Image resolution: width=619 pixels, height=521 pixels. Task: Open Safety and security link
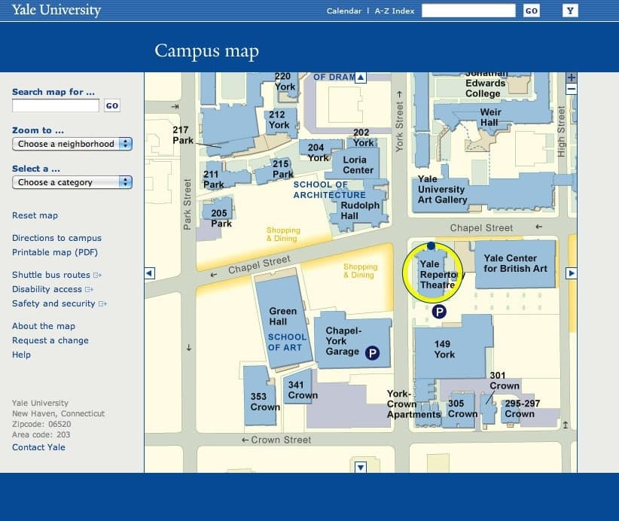(59, 303)
